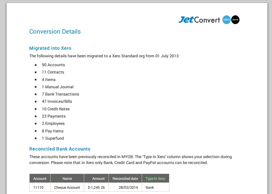Click the Reconciled date column header
The width and height of the screenshot is (272, 194).
point(125,179)
